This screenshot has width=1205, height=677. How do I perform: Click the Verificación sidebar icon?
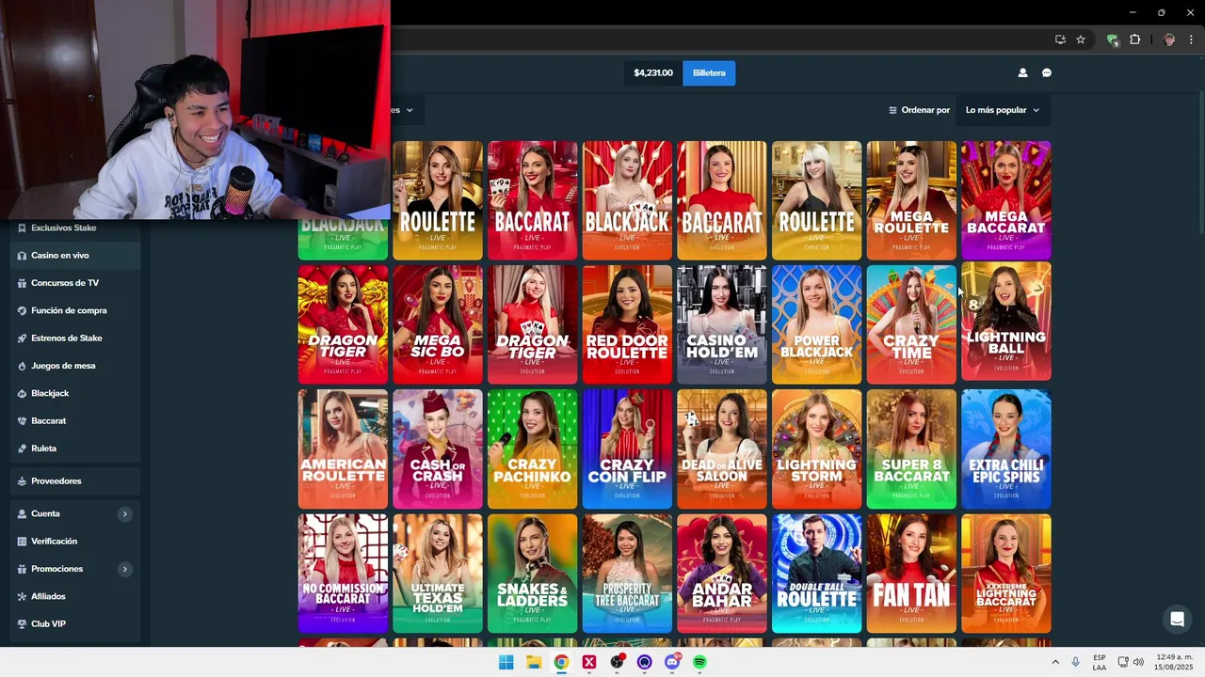coord(22,542)
